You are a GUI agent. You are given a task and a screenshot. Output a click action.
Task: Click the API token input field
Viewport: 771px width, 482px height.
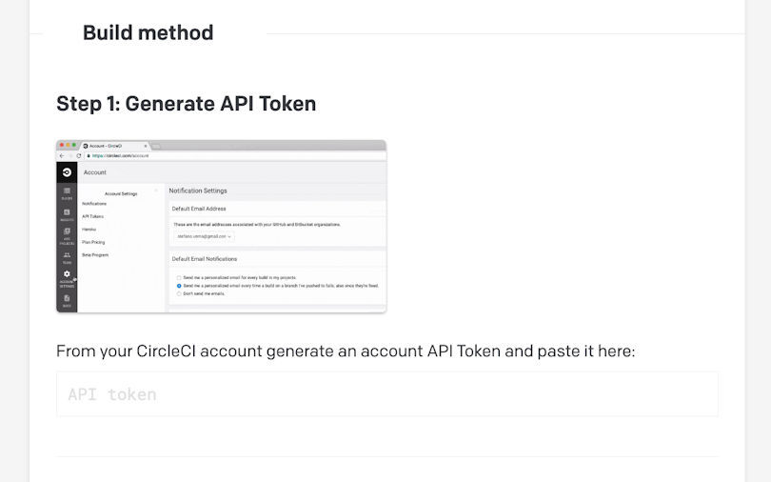(387, 394)
